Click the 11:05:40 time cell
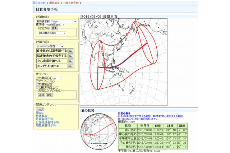 [158, 138]
